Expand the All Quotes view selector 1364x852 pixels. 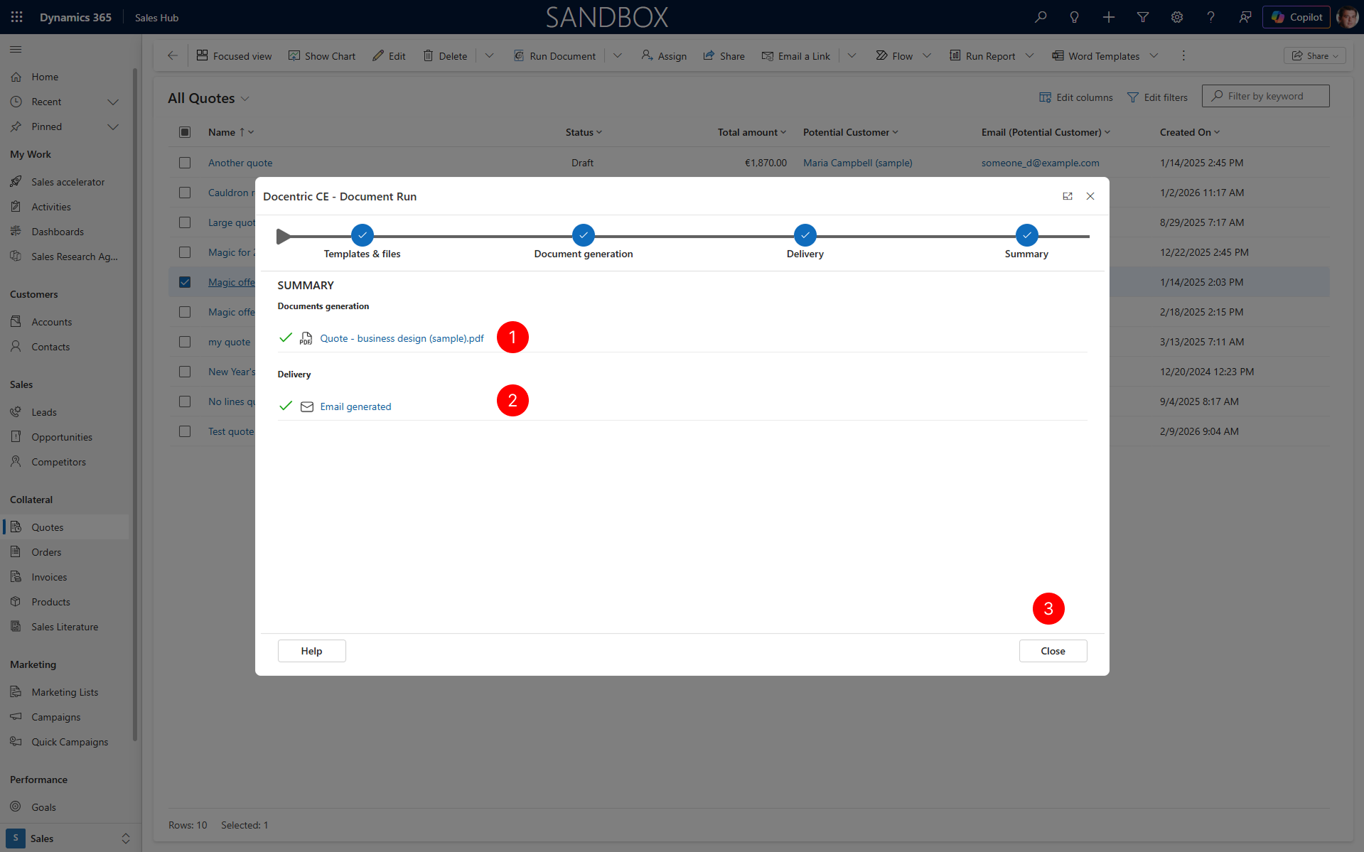click(245, 99)
